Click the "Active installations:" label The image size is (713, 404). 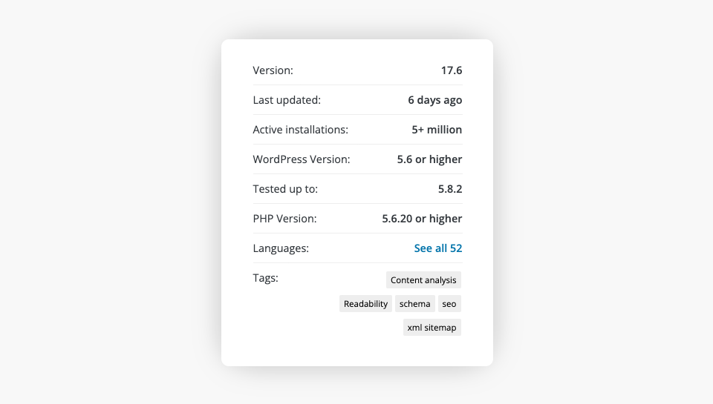point(300,130)
